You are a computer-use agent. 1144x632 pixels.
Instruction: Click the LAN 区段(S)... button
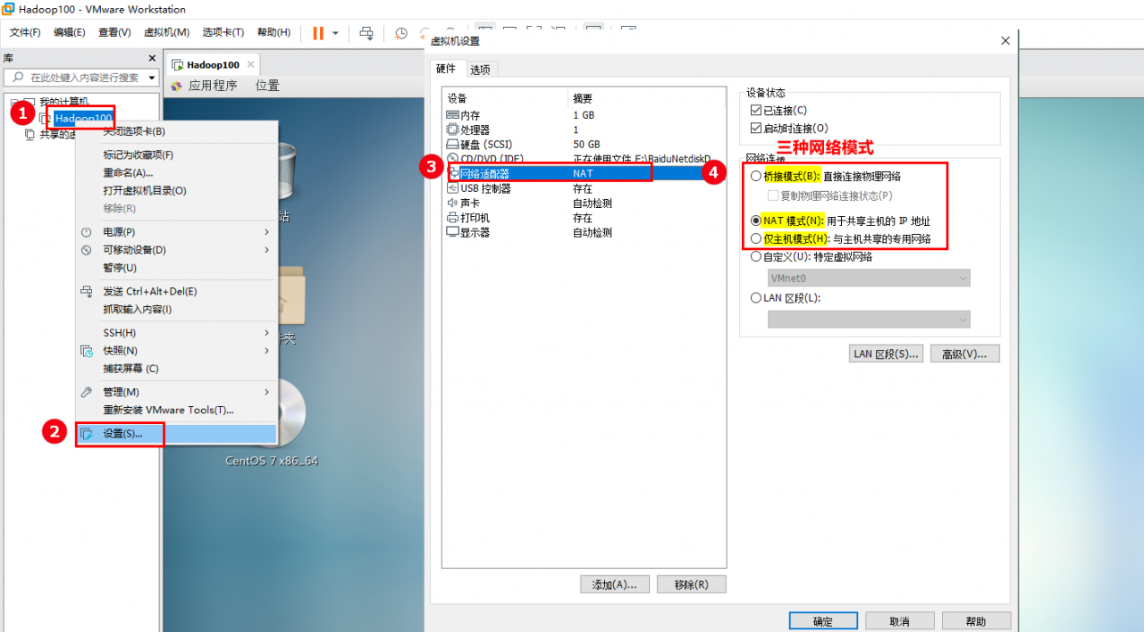point(886,354)
